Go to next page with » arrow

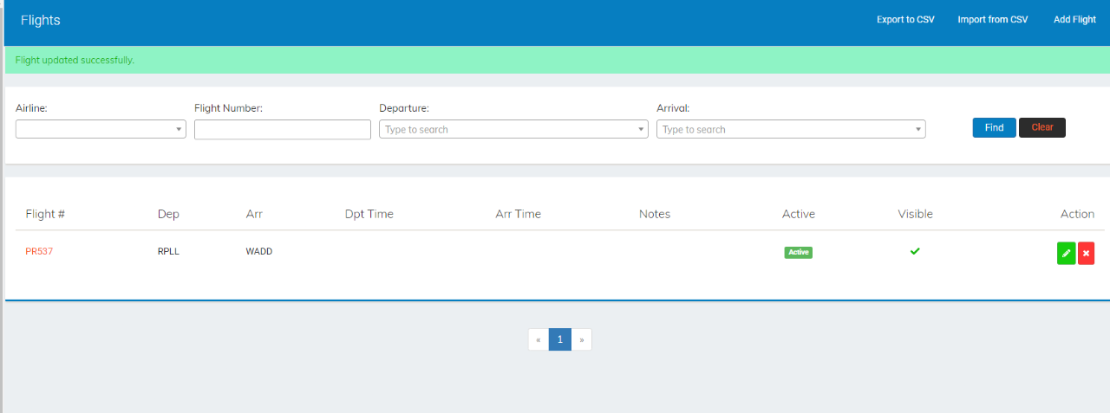point(581,339)
